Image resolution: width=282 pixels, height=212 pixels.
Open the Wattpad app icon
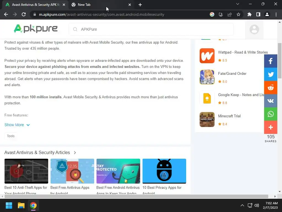207,56
